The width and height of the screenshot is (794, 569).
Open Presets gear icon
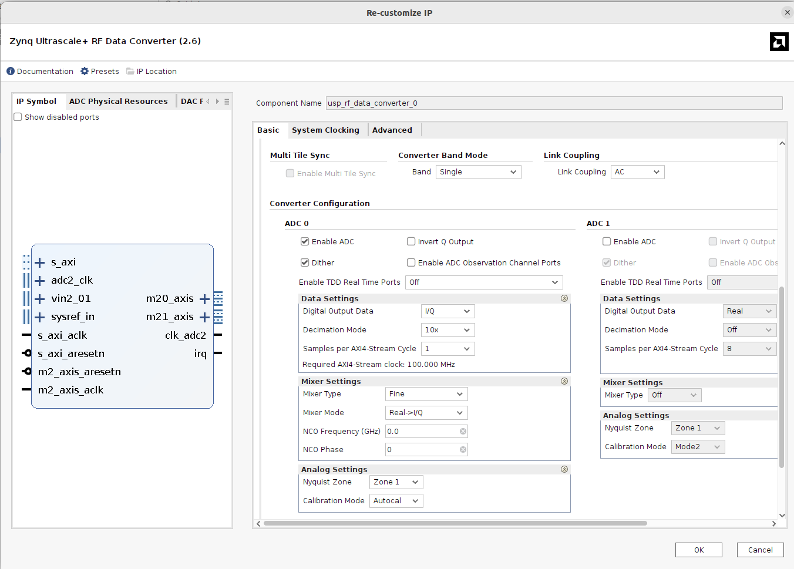(85, 71)
